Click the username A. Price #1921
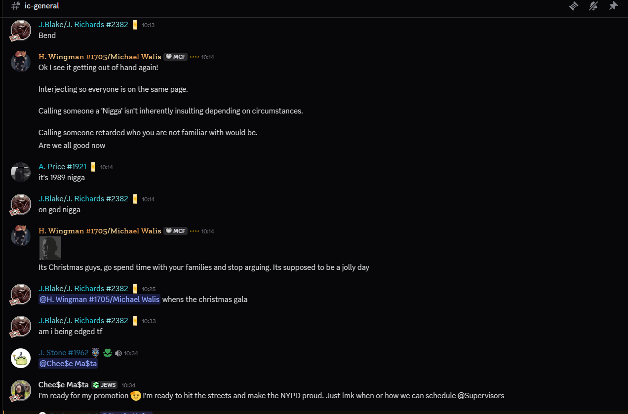The image size is (628, 414). point(62,166)
